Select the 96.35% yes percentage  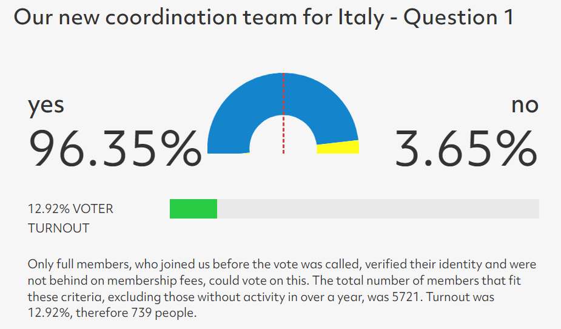pos(115,149)
